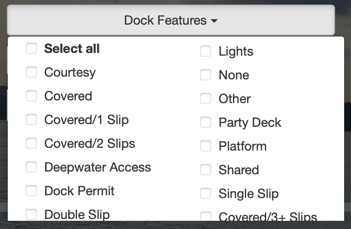351x229 pixels.
Task: Enable the Courtesy option
Action: [x=31, y=72]
